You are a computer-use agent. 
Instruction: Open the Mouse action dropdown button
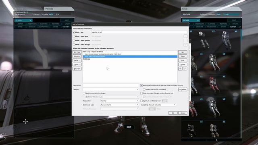[77, 56]
